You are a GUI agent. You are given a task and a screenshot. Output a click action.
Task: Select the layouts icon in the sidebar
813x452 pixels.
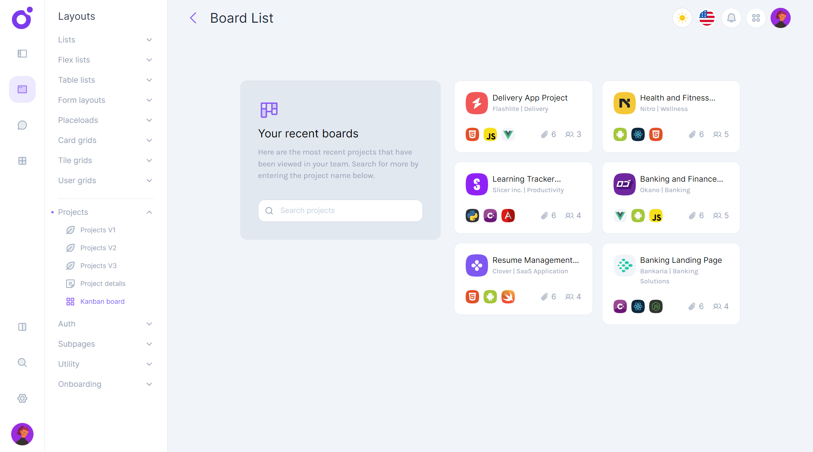pyautogui.click(x=22, y=89)
